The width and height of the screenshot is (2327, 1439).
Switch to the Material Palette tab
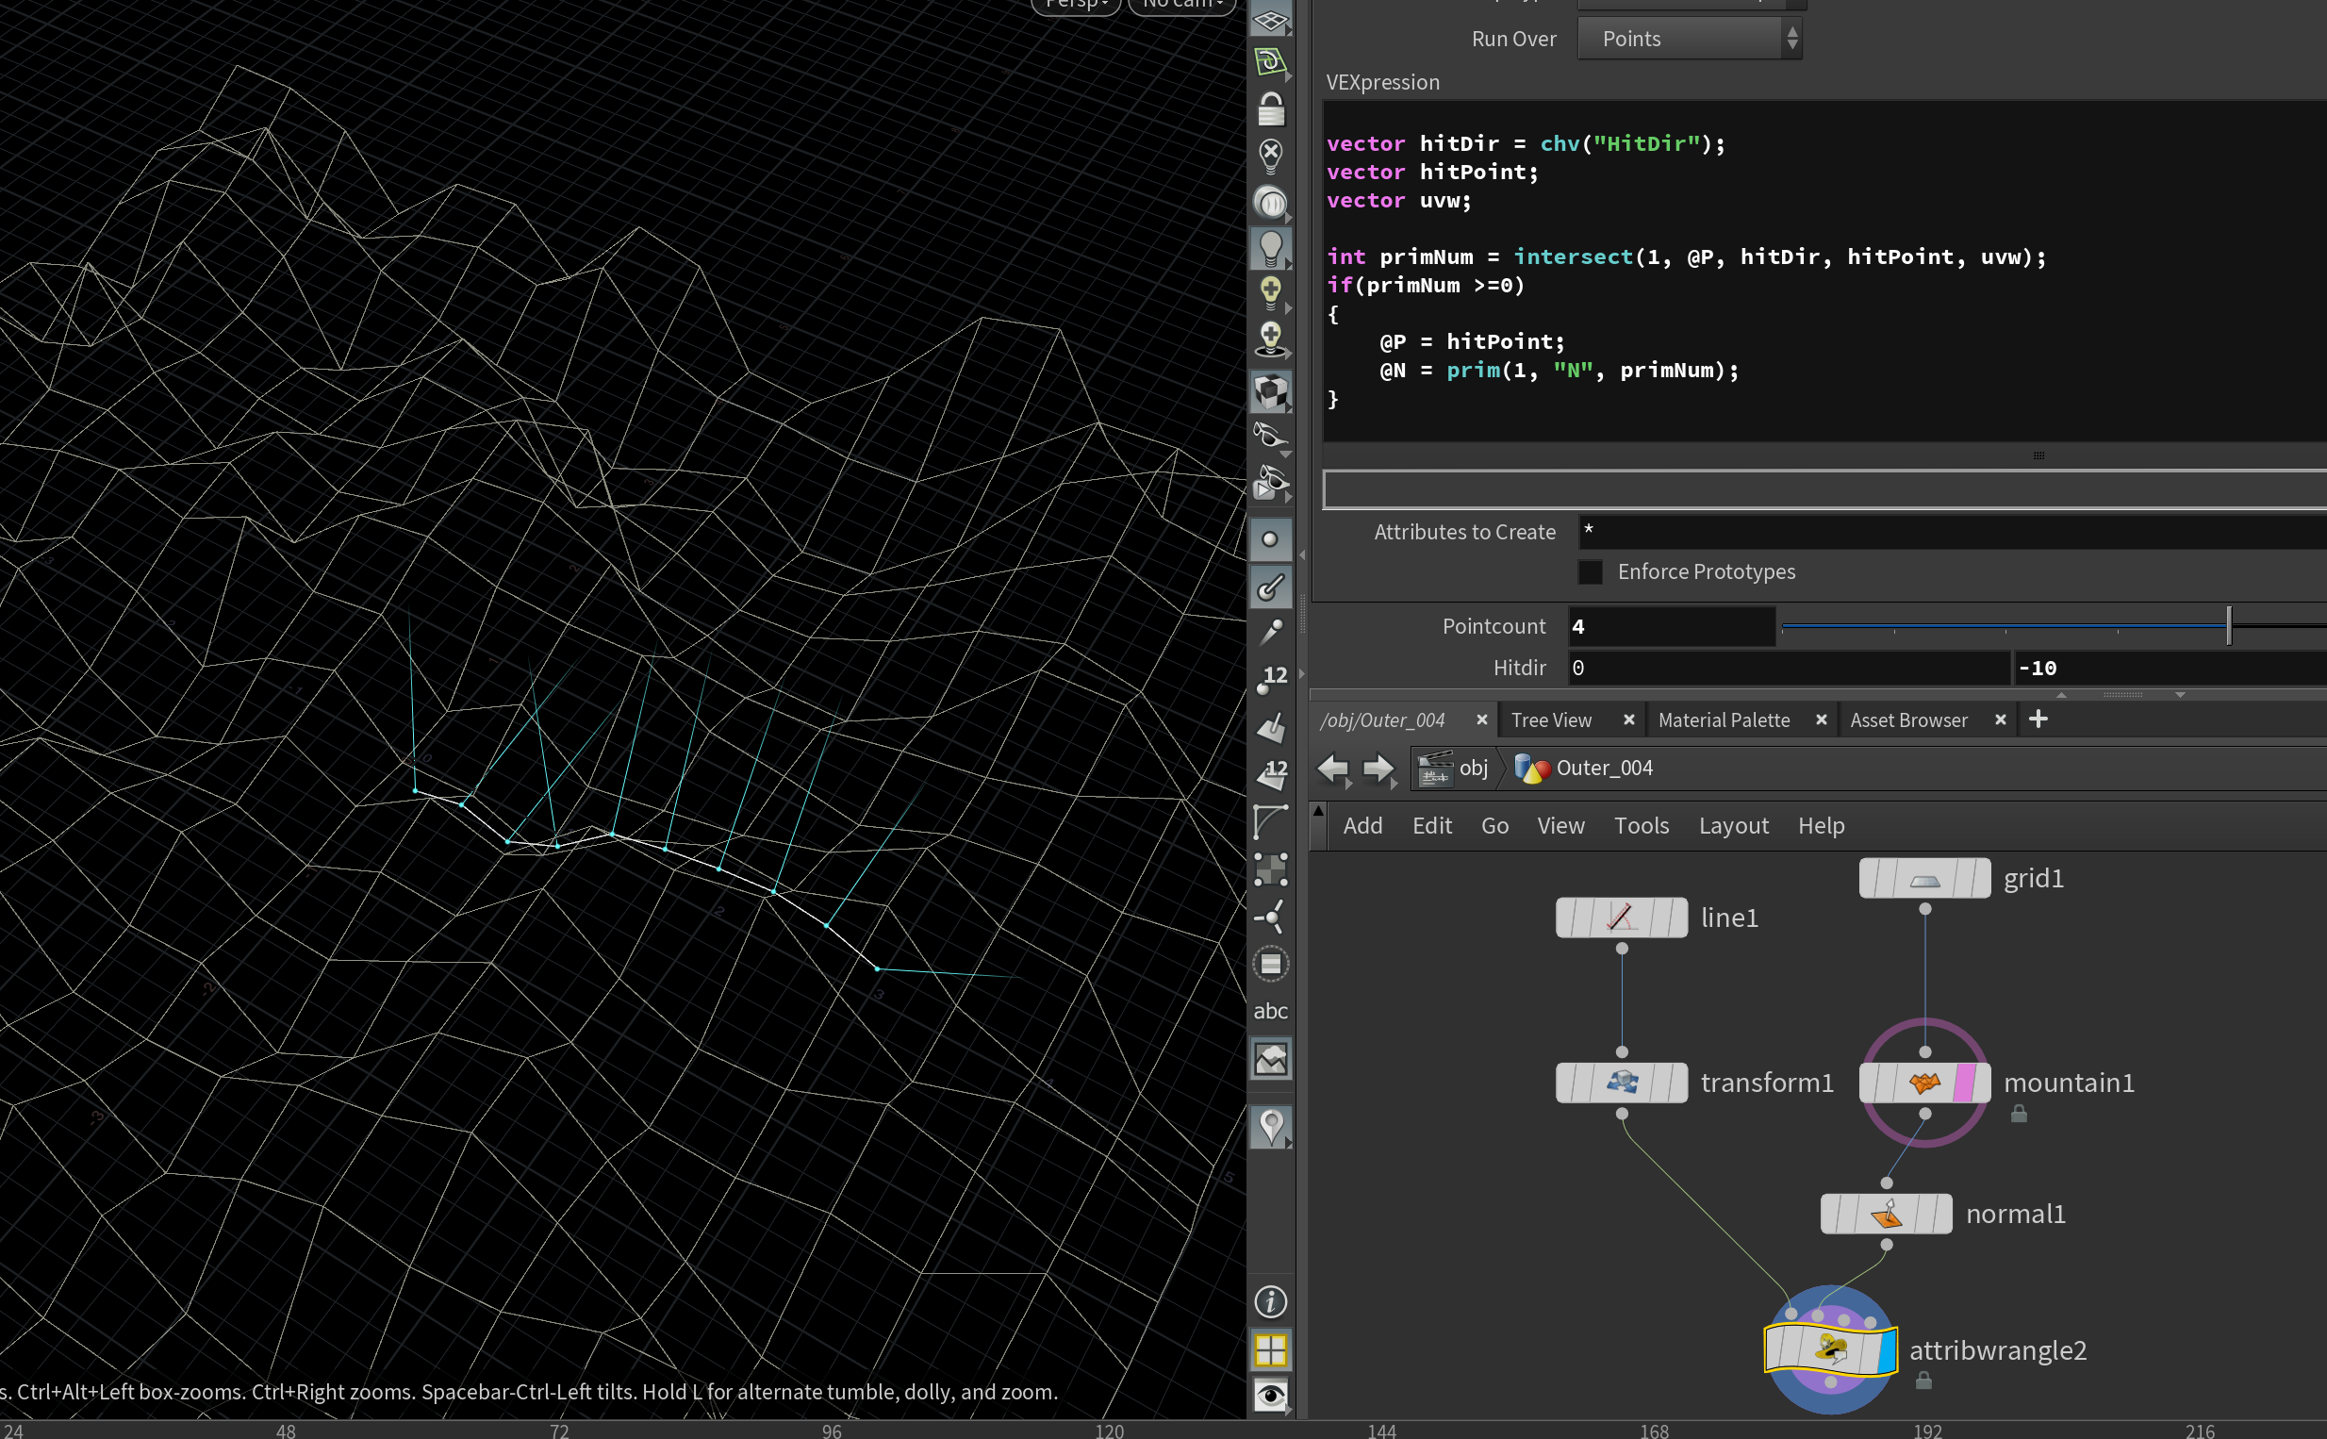pos(1724,719)
